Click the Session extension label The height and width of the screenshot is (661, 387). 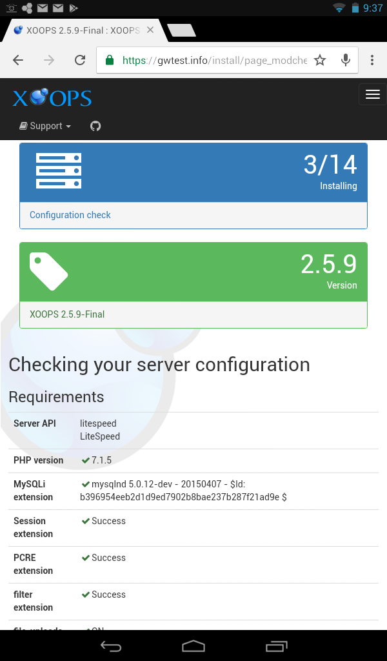coord(33,527)
